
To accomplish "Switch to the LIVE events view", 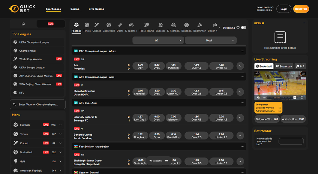I will [50, 23].
